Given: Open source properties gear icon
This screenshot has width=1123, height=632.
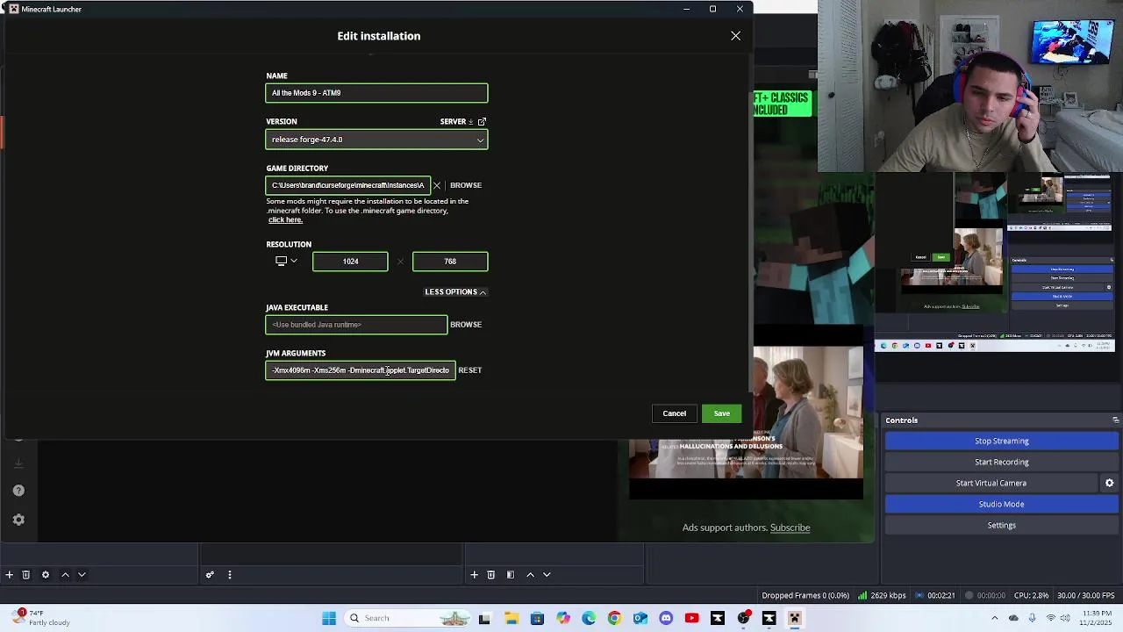Looking at the screenshot, I should click(46, 575).
